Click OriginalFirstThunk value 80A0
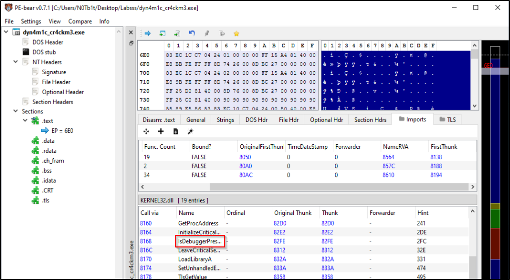This screenshot has height=280, width=510. click(245, 166)
